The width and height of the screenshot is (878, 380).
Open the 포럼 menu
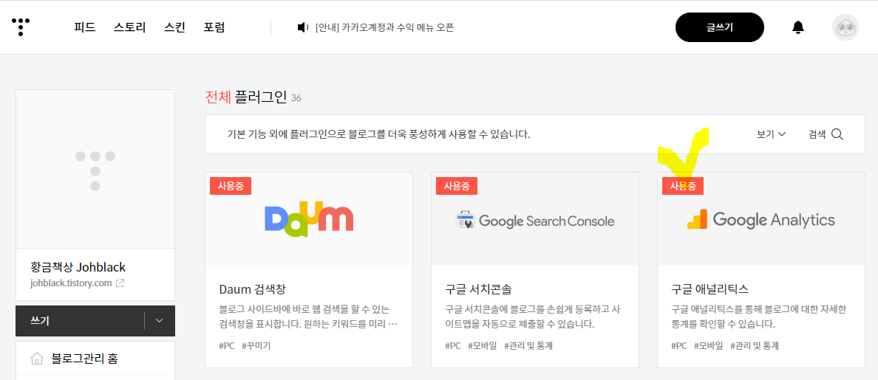pyautogui.click(x=214, y=27)
